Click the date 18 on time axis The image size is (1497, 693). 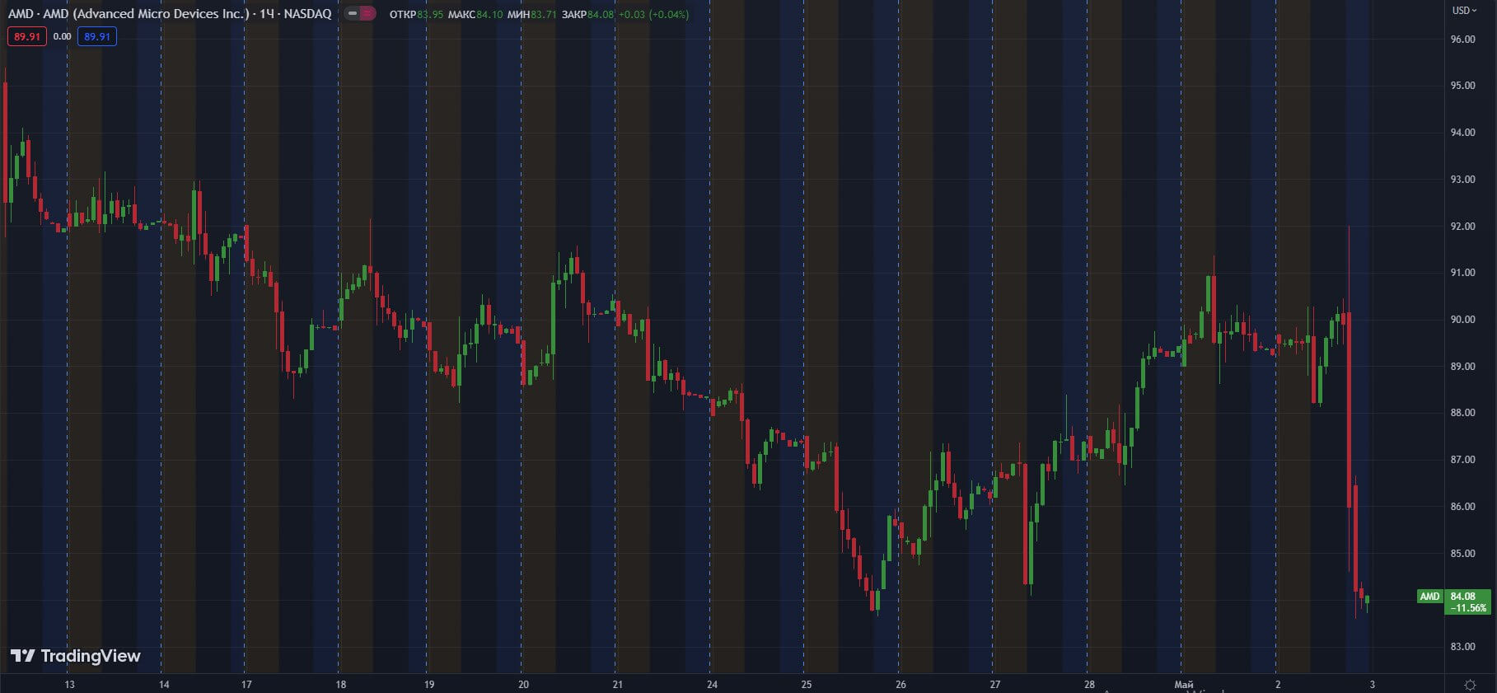pyautogui.click(x=340, y=684)
